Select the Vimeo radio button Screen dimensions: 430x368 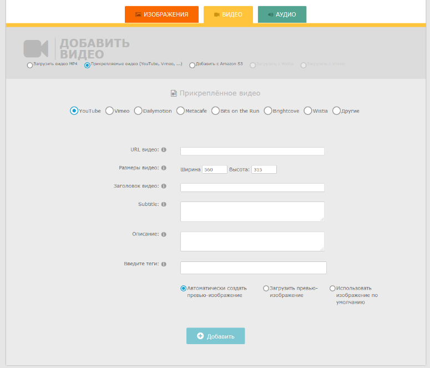[109, 111]
